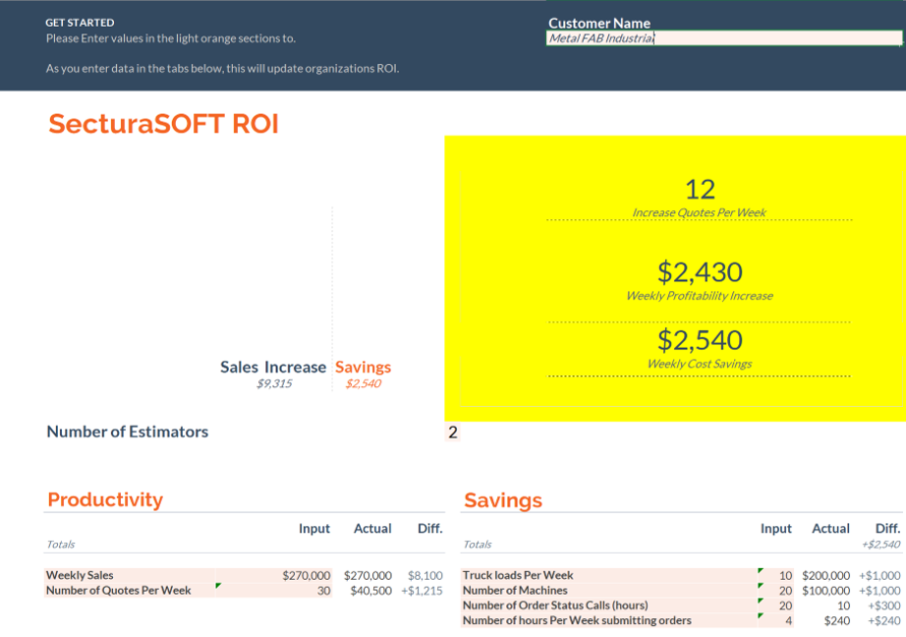Select the Order Status Calls input 20
This screenshot has height=637, width=906.
click(x=785, y=606)
